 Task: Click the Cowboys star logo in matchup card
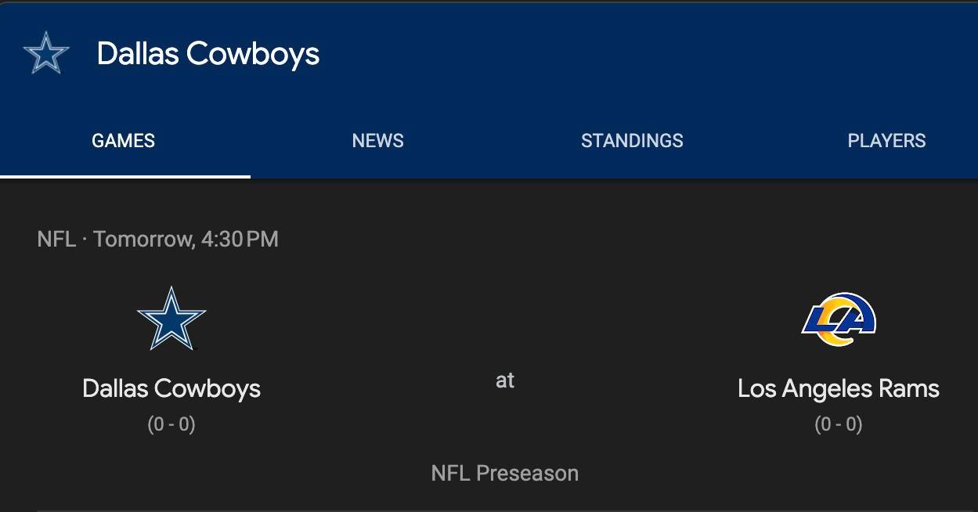171,318
